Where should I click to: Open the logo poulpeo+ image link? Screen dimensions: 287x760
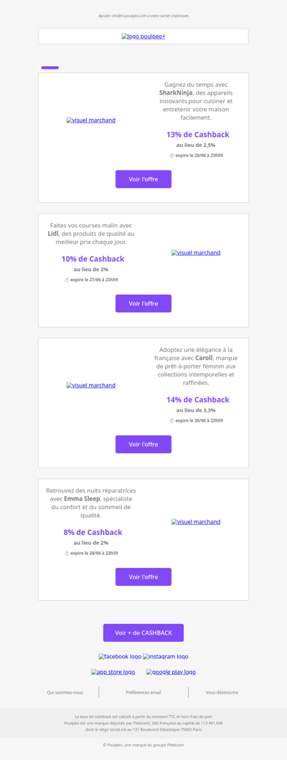pos(143,37)
